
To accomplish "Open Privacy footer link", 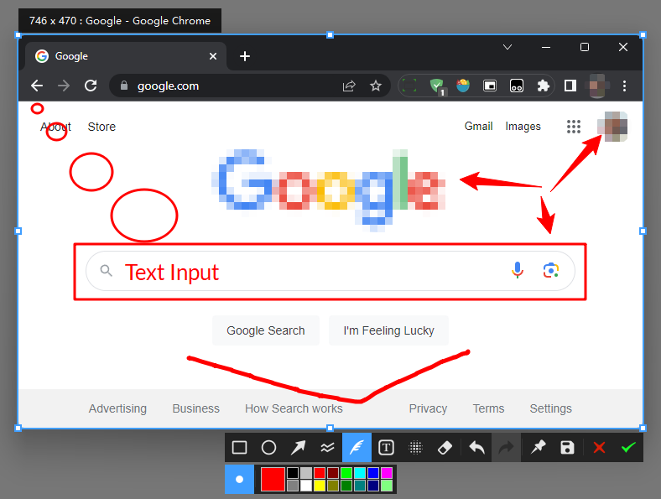I will pos(428,408).
